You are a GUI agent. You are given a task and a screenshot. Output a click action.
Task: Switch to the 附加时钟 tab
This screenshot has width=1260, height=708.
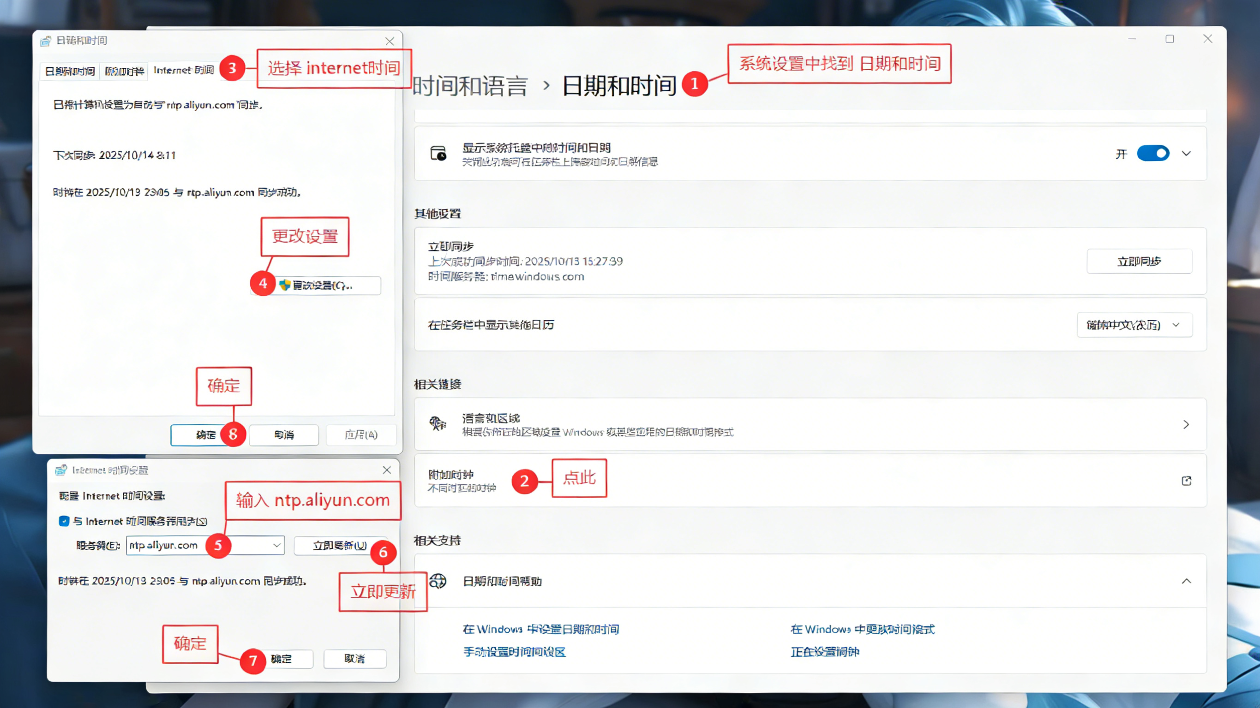point(124,71)
